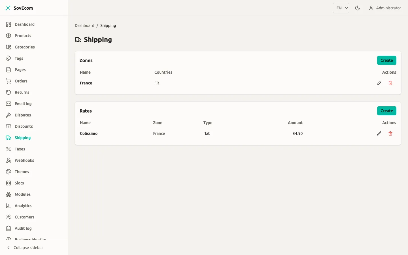Click the Themes palette icon
Viewport: 408px width, 255px height.
coord(8,172)
